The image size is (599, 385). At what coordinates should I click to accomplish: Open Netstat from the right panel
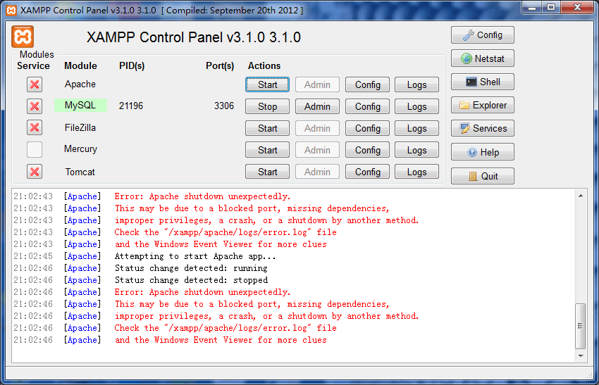tap(483, 58)
